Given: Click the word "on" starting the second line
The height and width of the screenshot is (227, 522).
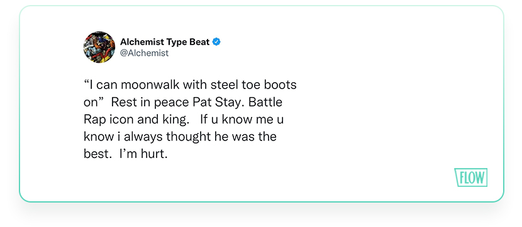Looking at the screenshot, I should pos(89,103).
